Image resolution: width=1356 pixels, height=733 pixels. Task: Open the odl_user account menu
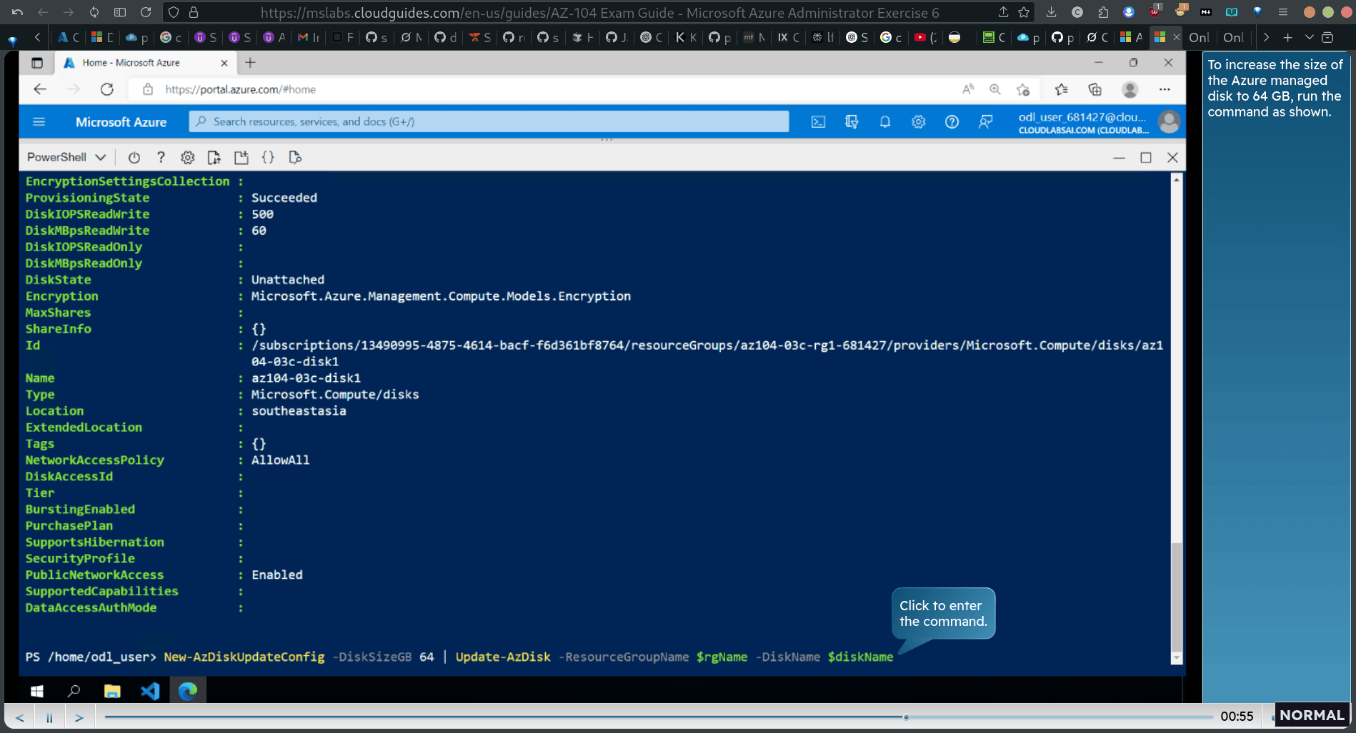click(x=1083, y=122)
